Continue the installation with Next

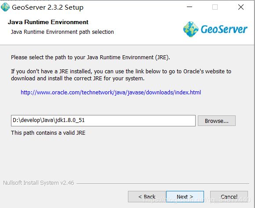click(x=185, y=197)
